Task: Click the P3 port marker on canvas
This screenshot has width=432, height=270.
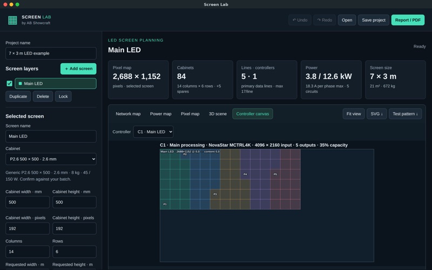Action: click(x=215, y=194)
